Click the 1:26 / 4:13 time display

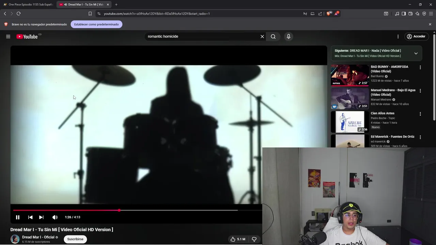tap(73, 217)
